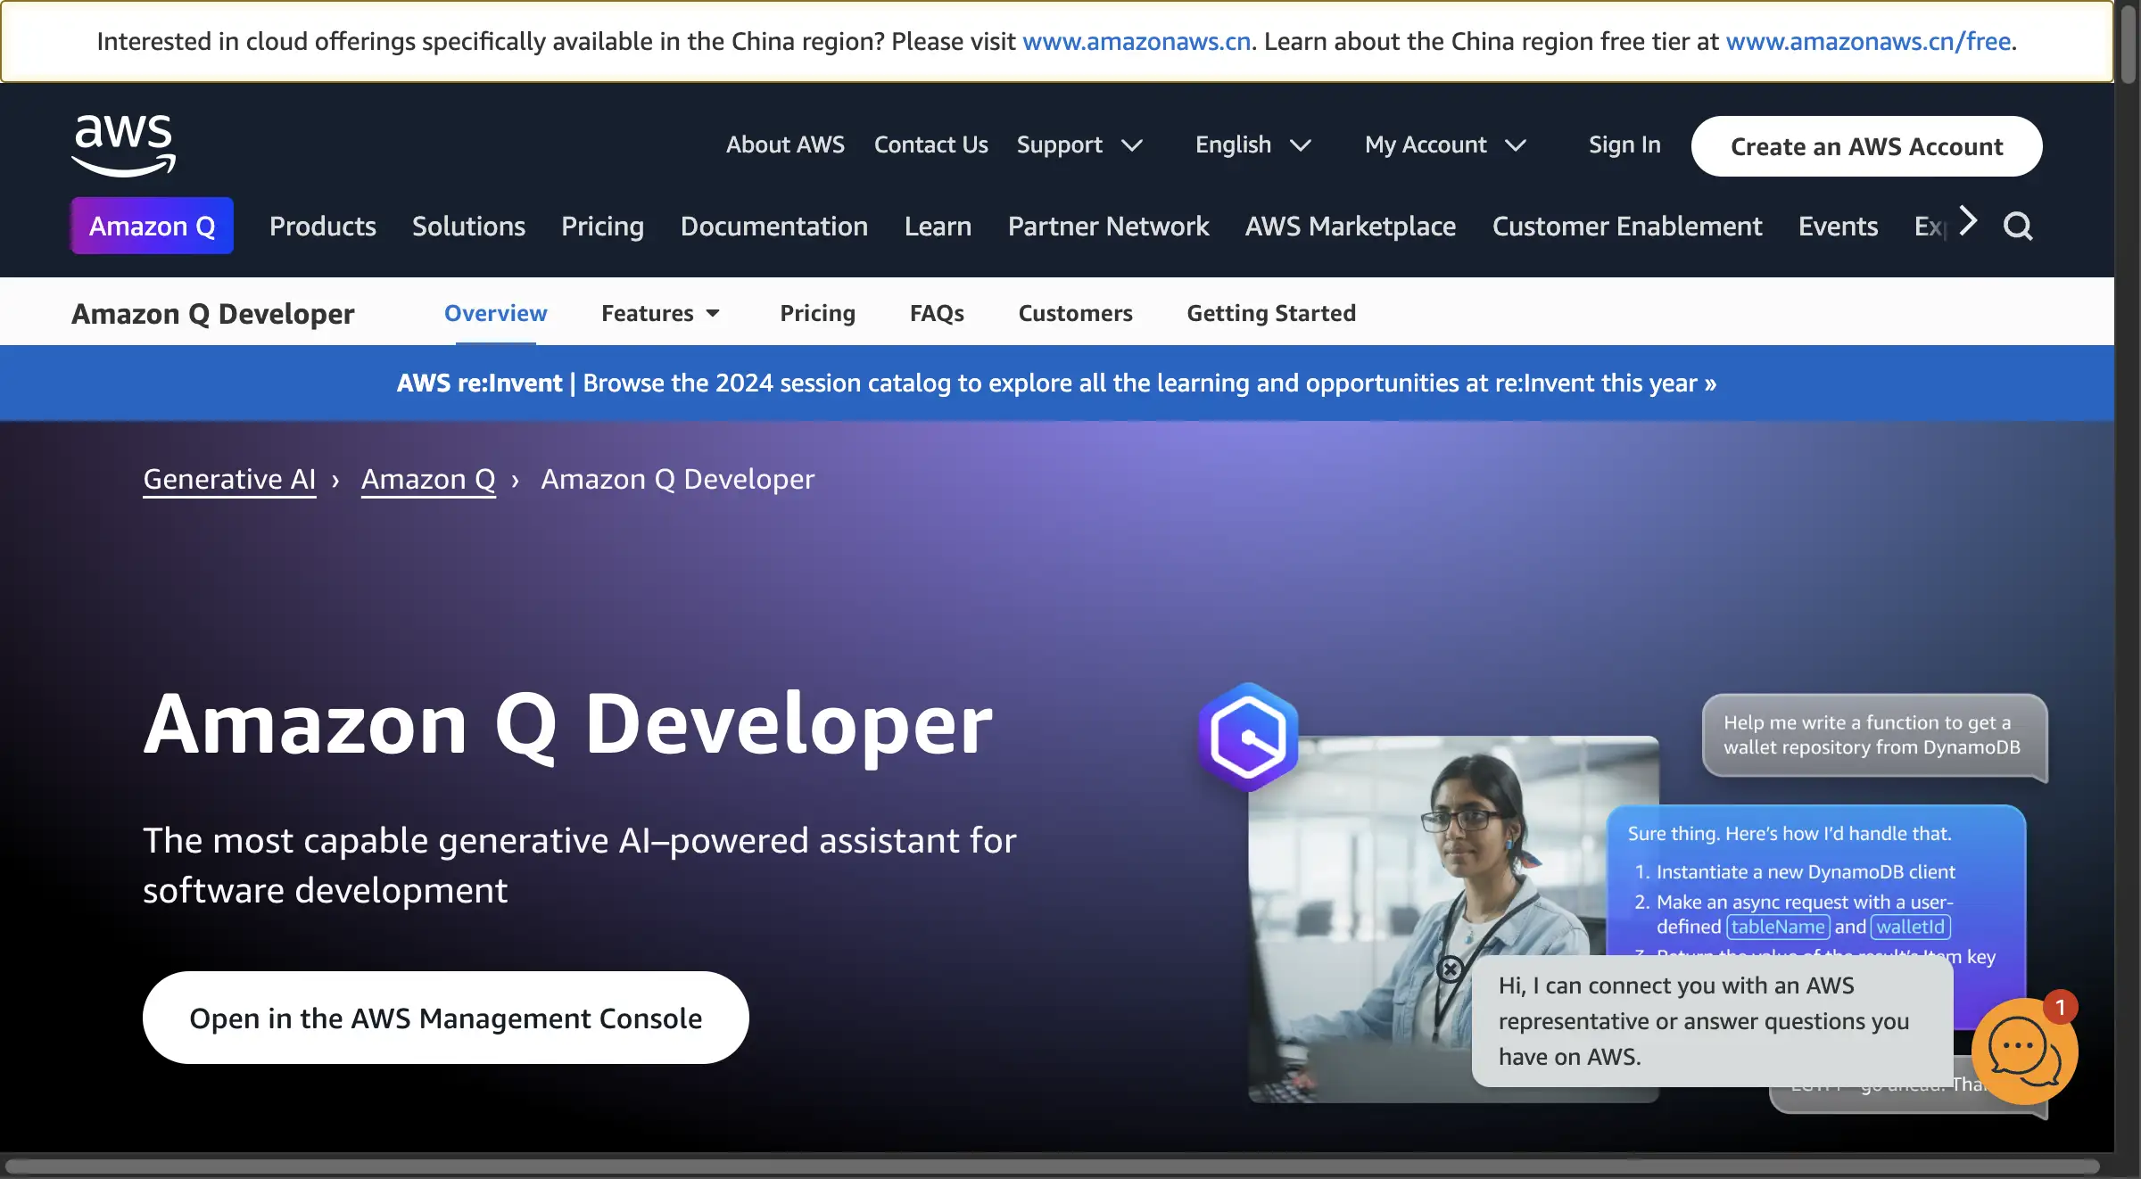Visit the www.amazonaws.cn link
This screenshot has width=2141, height=1179.
1136,40
